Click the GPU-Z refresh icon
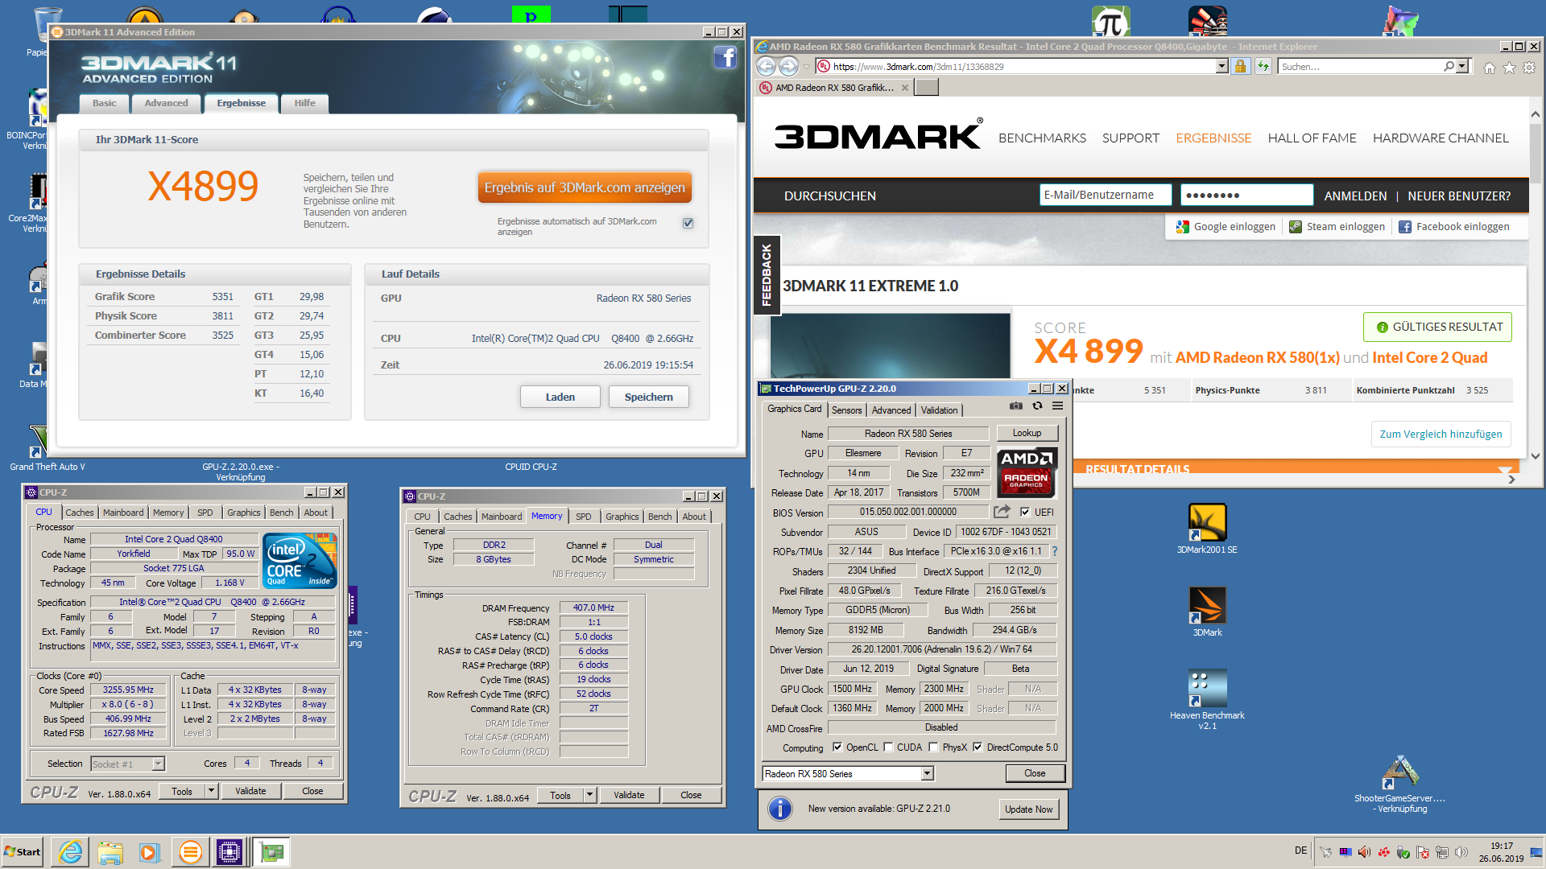Screen dimensions: 1546x869 (1037, 406)
